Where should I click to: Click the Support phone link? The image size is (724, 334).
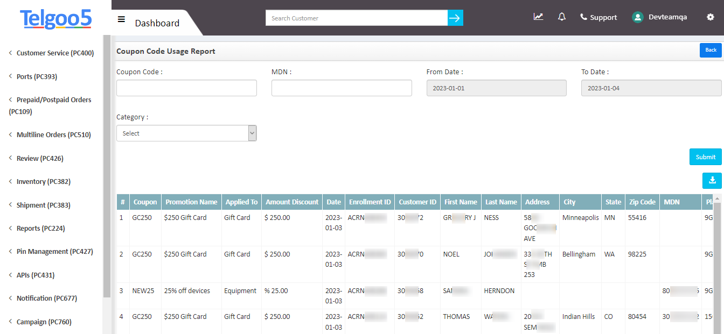(598, 17)
